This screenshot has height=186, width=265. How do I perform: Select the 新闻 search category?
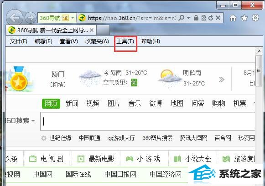[x=72, y=103]
